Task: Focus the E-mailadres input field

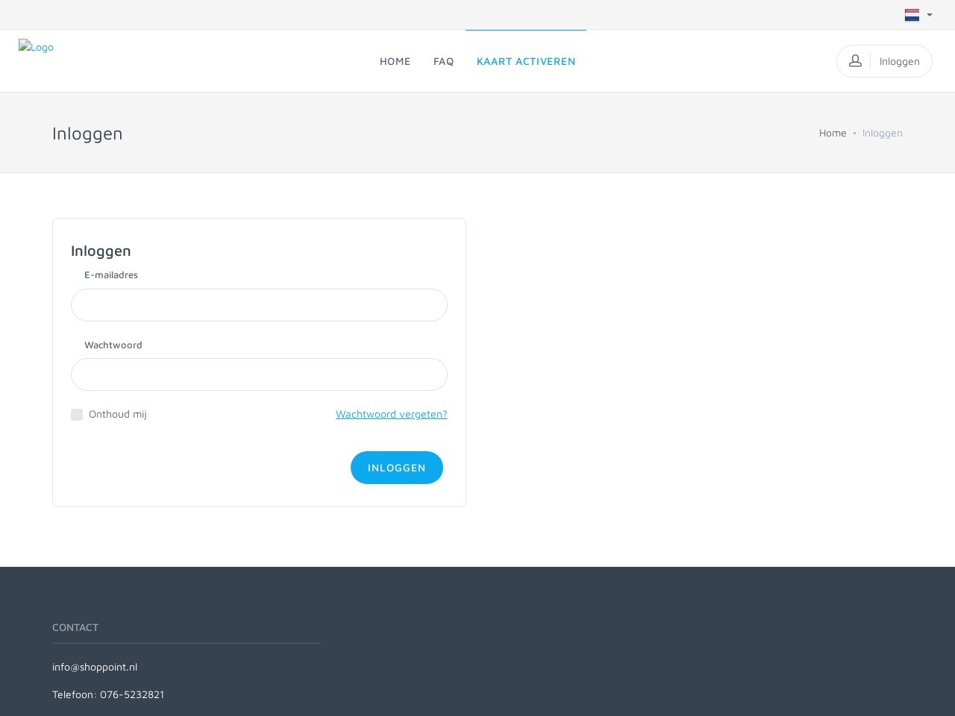Action: (259, 305)
